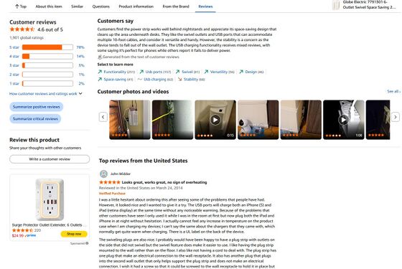Open Surge Protector Outlet Extender title
This screenshot has width=402, height=269.
click(x=50, y=225)
